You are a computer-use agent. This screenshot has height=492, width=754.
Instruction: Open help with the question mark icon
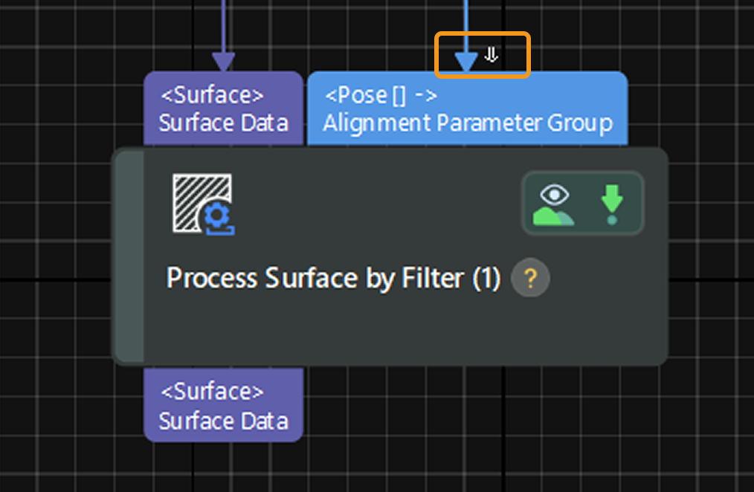click(x=530, y=279)
